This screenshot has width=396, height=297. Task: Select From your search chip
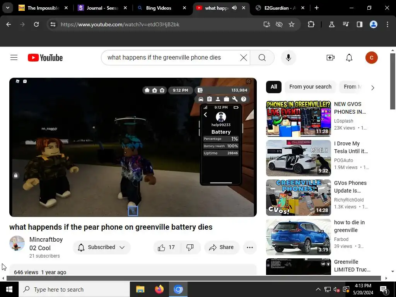tap(310, 87)
